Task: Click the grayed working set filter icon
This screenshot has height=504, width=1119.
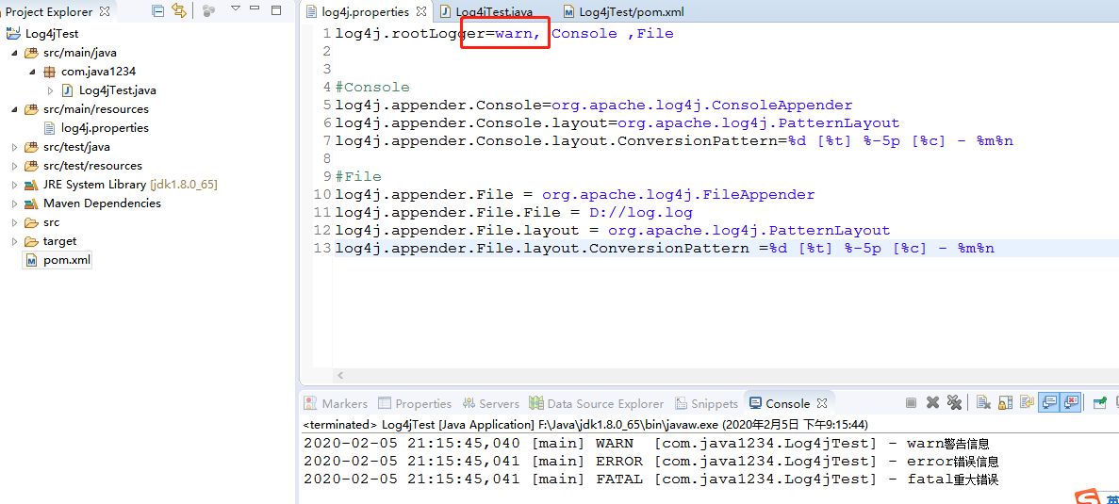Action: point(208,10)
